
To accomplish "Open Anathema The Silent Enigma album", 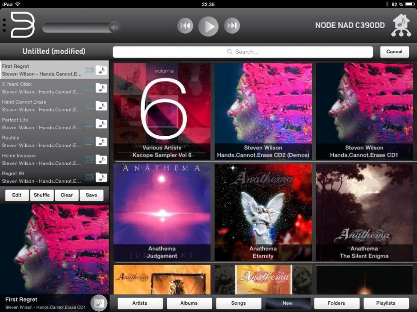I will click(364, 212).
